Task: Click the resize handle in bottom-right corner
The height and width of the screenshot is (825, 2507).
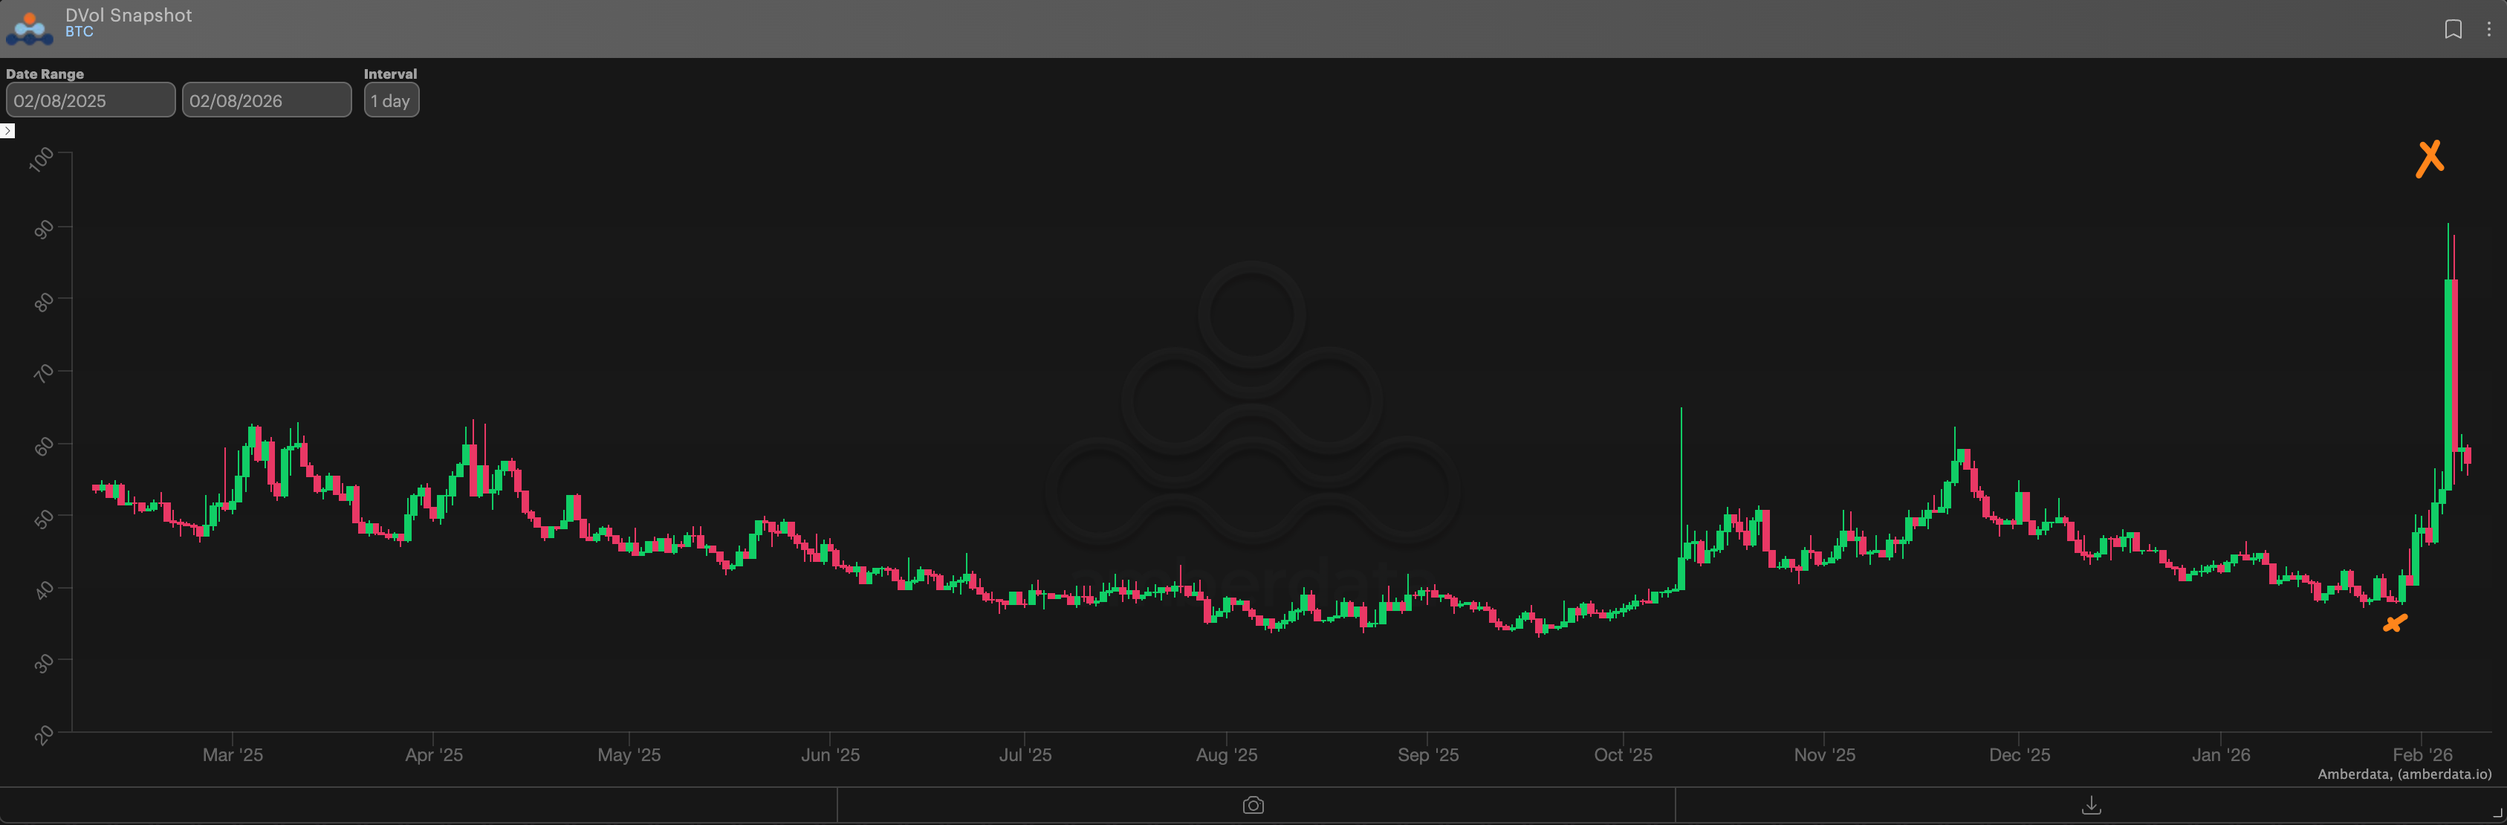Action: 2497,815
